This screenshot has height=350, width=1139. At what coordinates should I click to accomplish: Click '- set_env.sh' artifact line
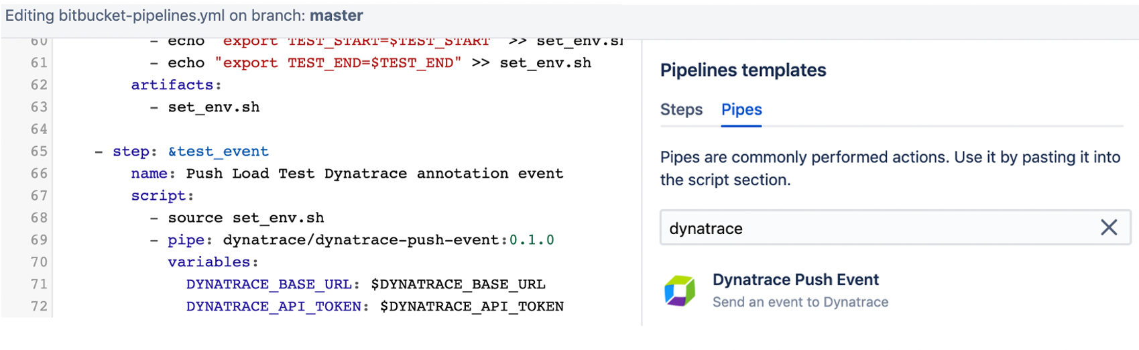pos(204,107)
